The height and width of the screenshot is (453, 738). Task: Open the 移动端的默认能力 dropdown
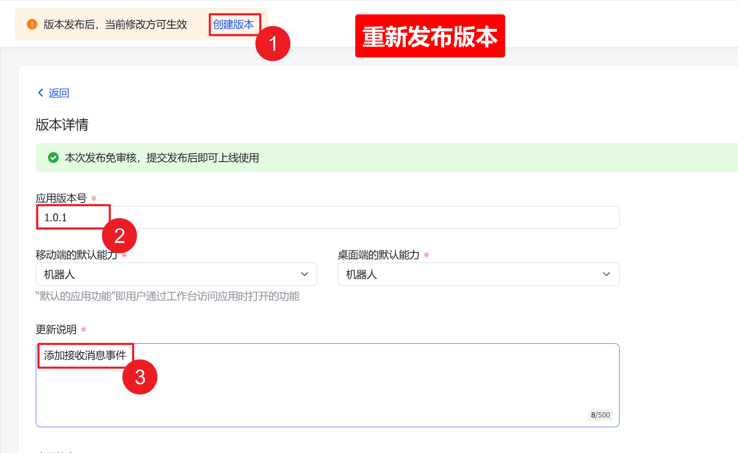(176, 274)
